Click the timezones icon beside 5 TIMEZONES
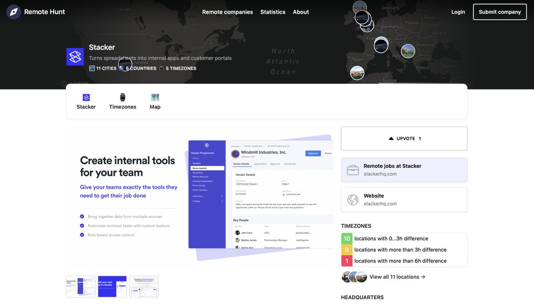This screenshot has width=534, height=304. 162,69
